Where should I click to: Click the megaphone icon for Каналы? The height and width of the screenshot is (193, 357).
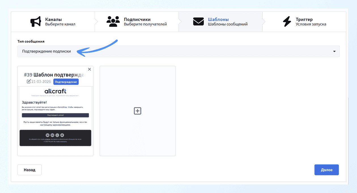(x=36, y=22)
